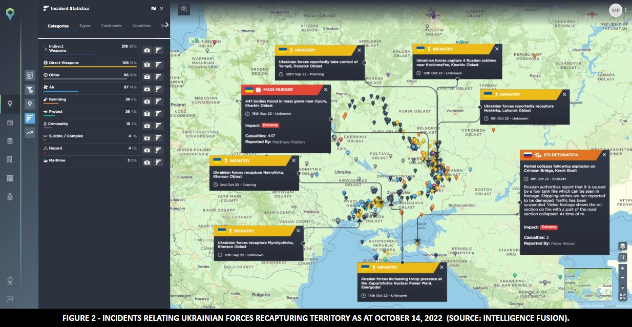Close the Mass Murder incident popup
Image resolution: width=632 pixels, height=327 pixels.
click(325, 90)
